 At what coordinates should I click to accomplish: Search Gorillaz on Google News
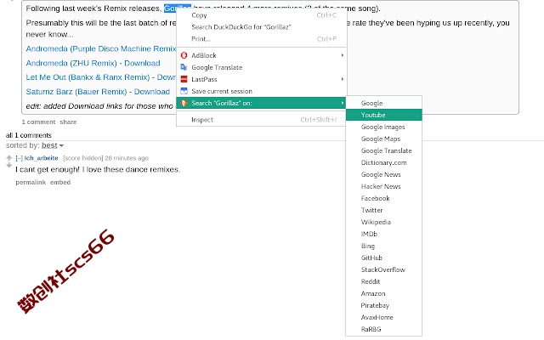pos(384,174)
